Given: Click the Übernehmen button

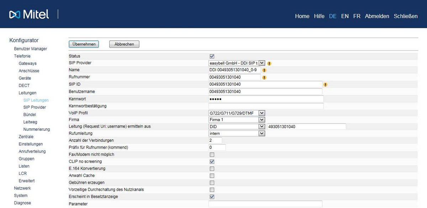Looking at the screenshot, I should click(84, 44).
